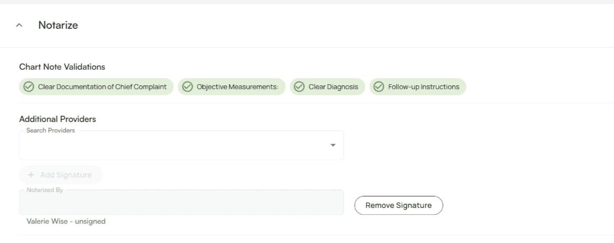Click the Valerie Wise - unsigned text

[x=66, y=222]
